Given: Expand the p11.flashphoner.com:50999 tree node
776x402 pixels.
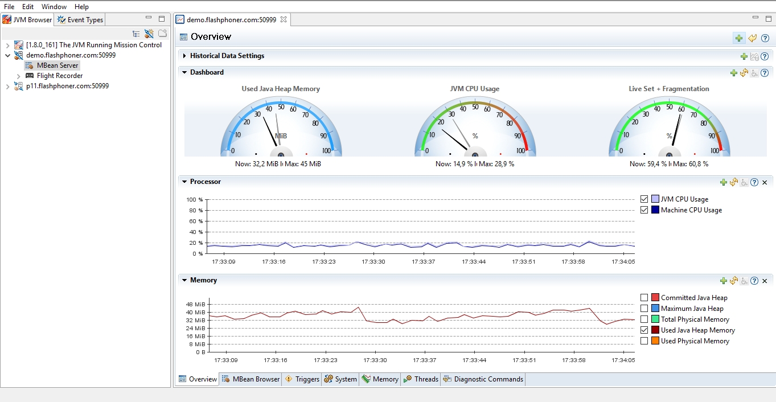Looking at the screenshot, I should pyautogui.click(x=7, y=87).
